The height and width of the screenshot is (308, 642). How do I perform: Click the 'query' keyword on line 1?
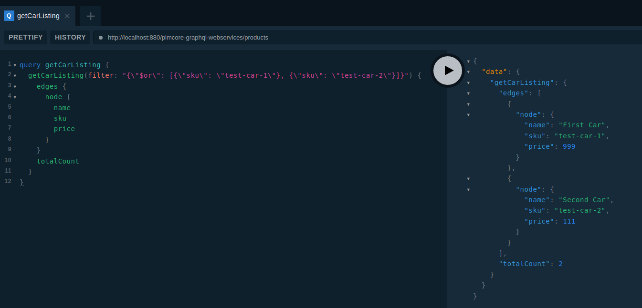tap(30, 65)
